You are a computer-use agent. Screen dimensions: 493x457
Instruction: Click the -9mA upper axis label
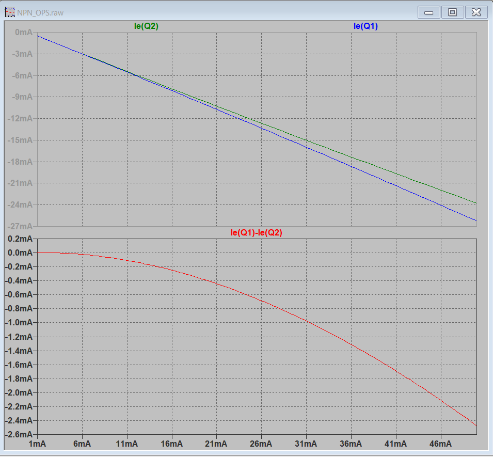tap(22, 97)
